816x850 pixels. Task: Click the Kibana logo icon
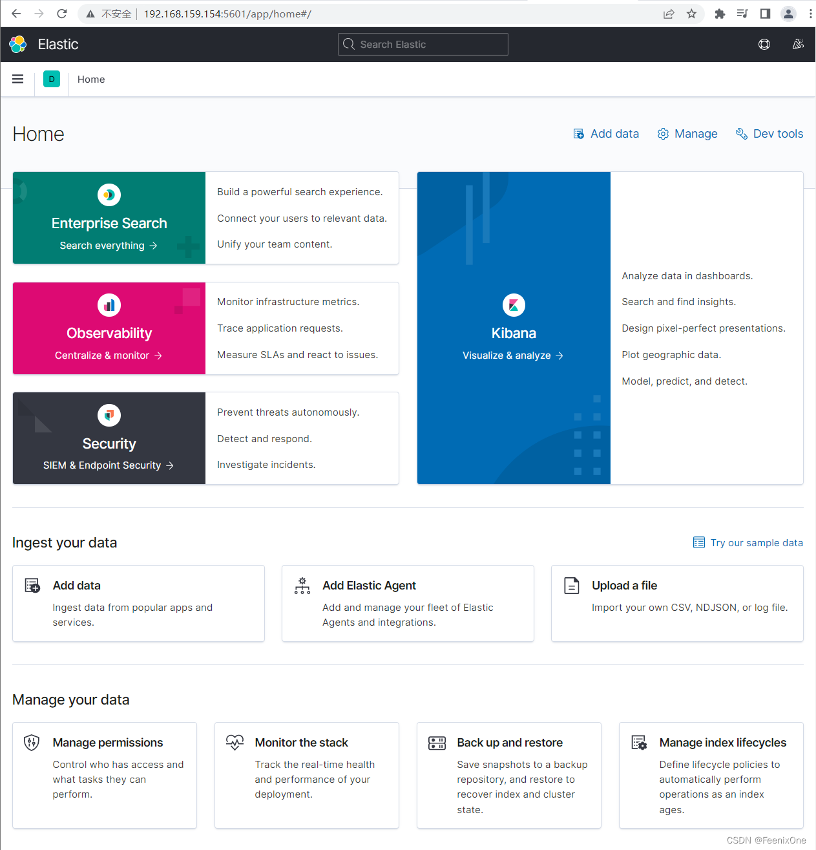coord(514,305)
